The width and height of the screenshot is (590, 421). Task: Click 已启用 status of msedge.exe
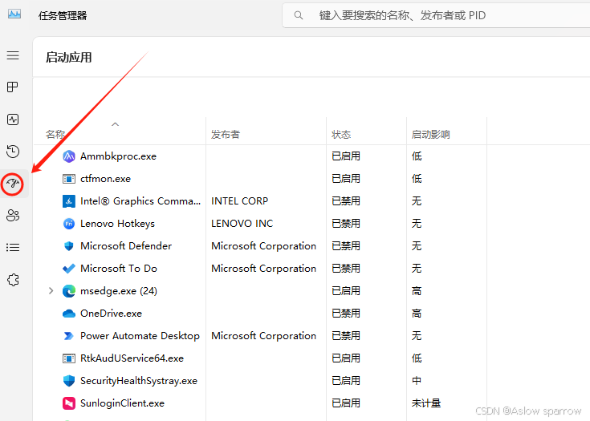pos(346,291)
